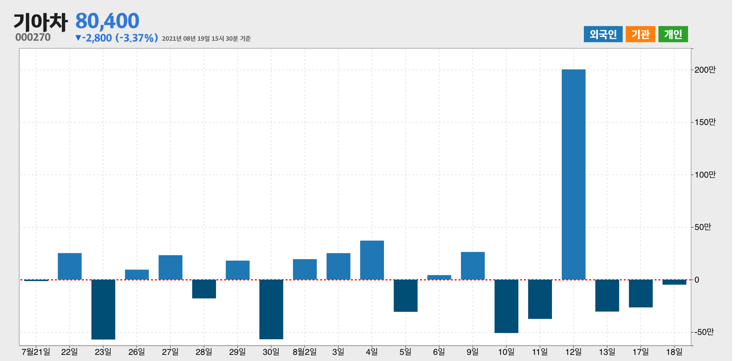Click the -50만 y-axis label
Screen dimensions: 738x361
coord(704,332)
